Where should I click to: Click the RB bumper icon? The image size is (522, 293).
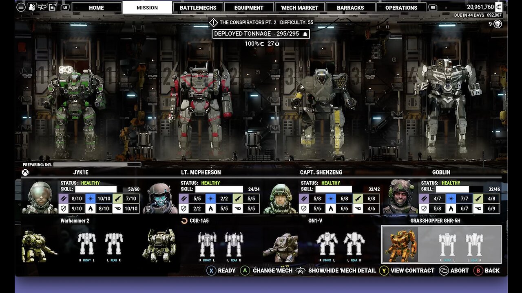(x=433, y=7)
